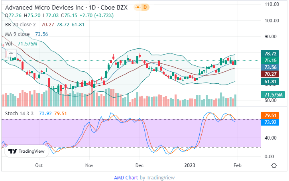Click the market status sun icon
Viewport: 289px width, 181px height.
138,7
